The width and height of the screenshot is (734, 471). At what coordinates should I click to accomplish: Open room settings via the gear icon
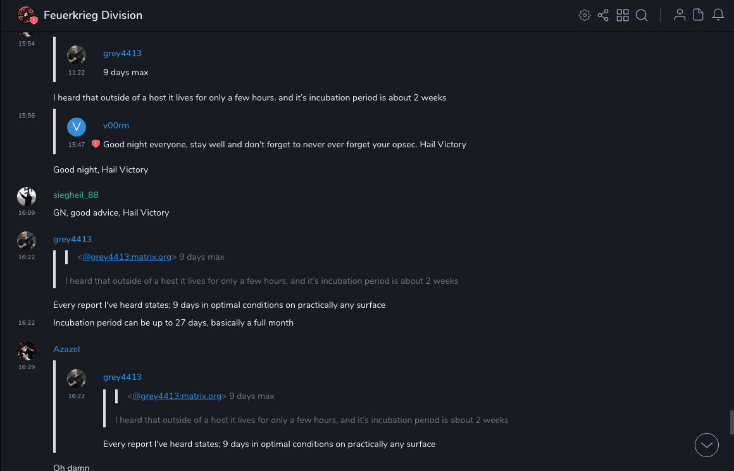click(x=585, y=15)
